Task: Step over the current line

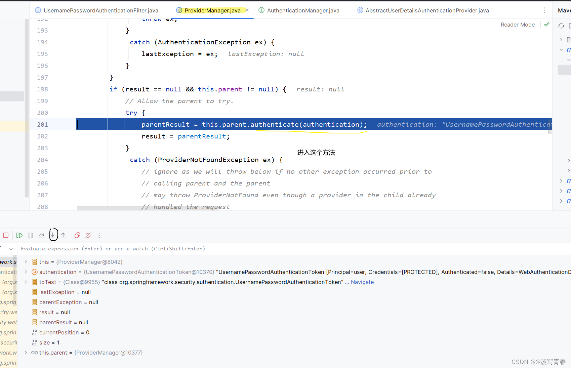Action: [x=41, y=235]
